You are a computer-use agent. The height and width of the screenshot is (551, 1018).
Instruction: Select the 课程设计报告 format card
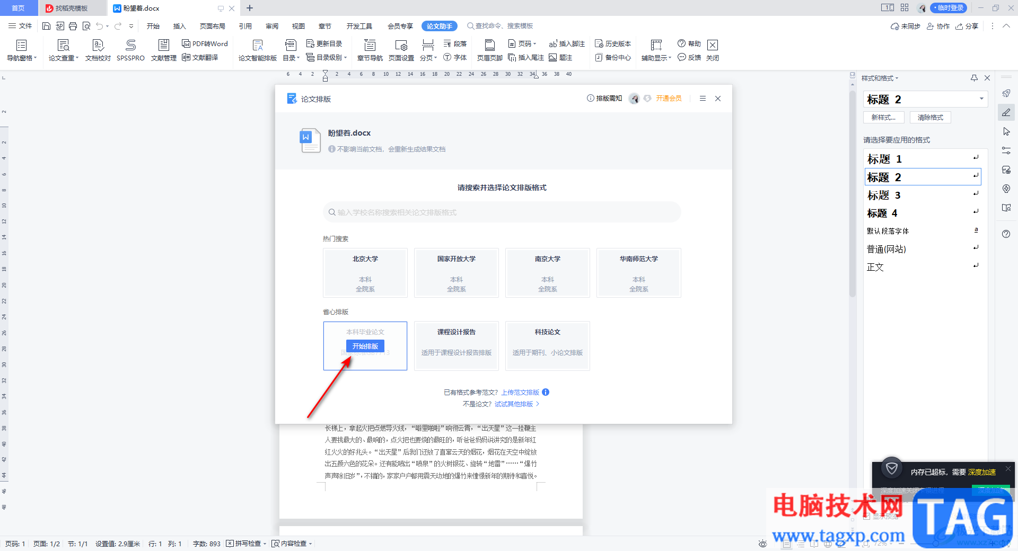click(457, 346)
